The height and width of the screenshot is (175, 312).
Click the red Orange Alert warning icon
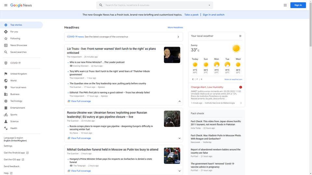point(240,87)
